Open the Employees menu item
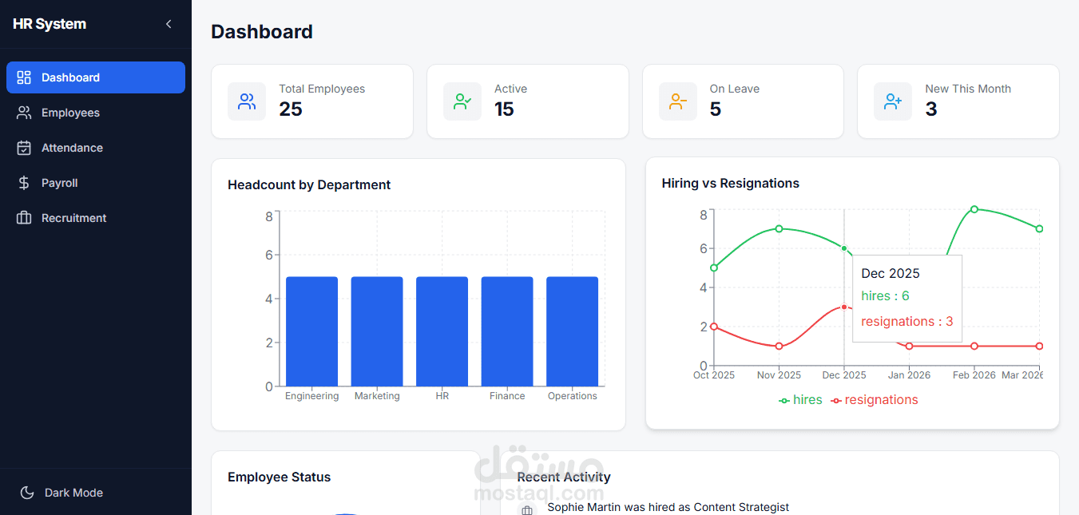This screenshot has width=1079, height=515. pyautogui.click(x=96, y=113)
